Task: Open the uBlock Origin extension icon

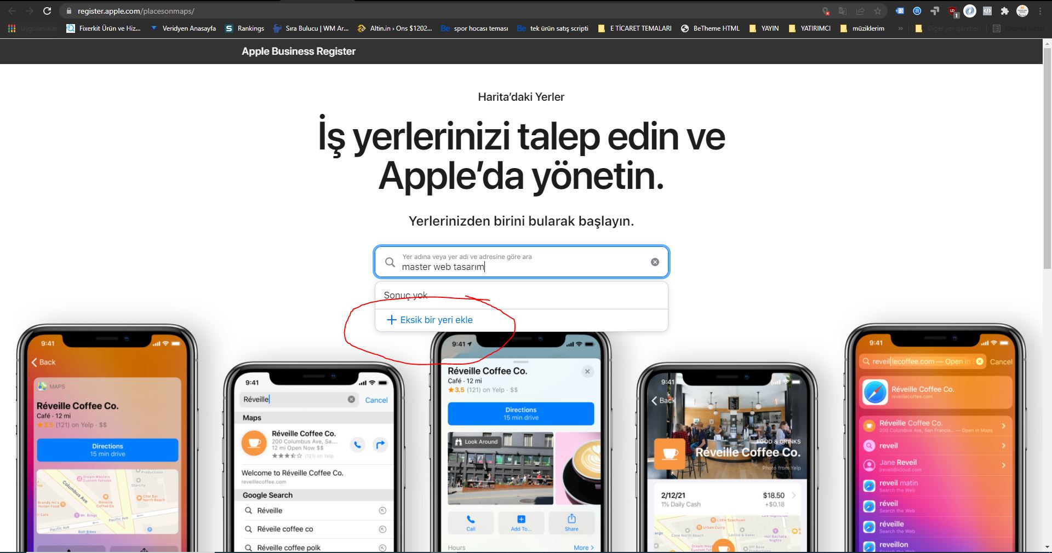Action: click(x=953, y=11)
